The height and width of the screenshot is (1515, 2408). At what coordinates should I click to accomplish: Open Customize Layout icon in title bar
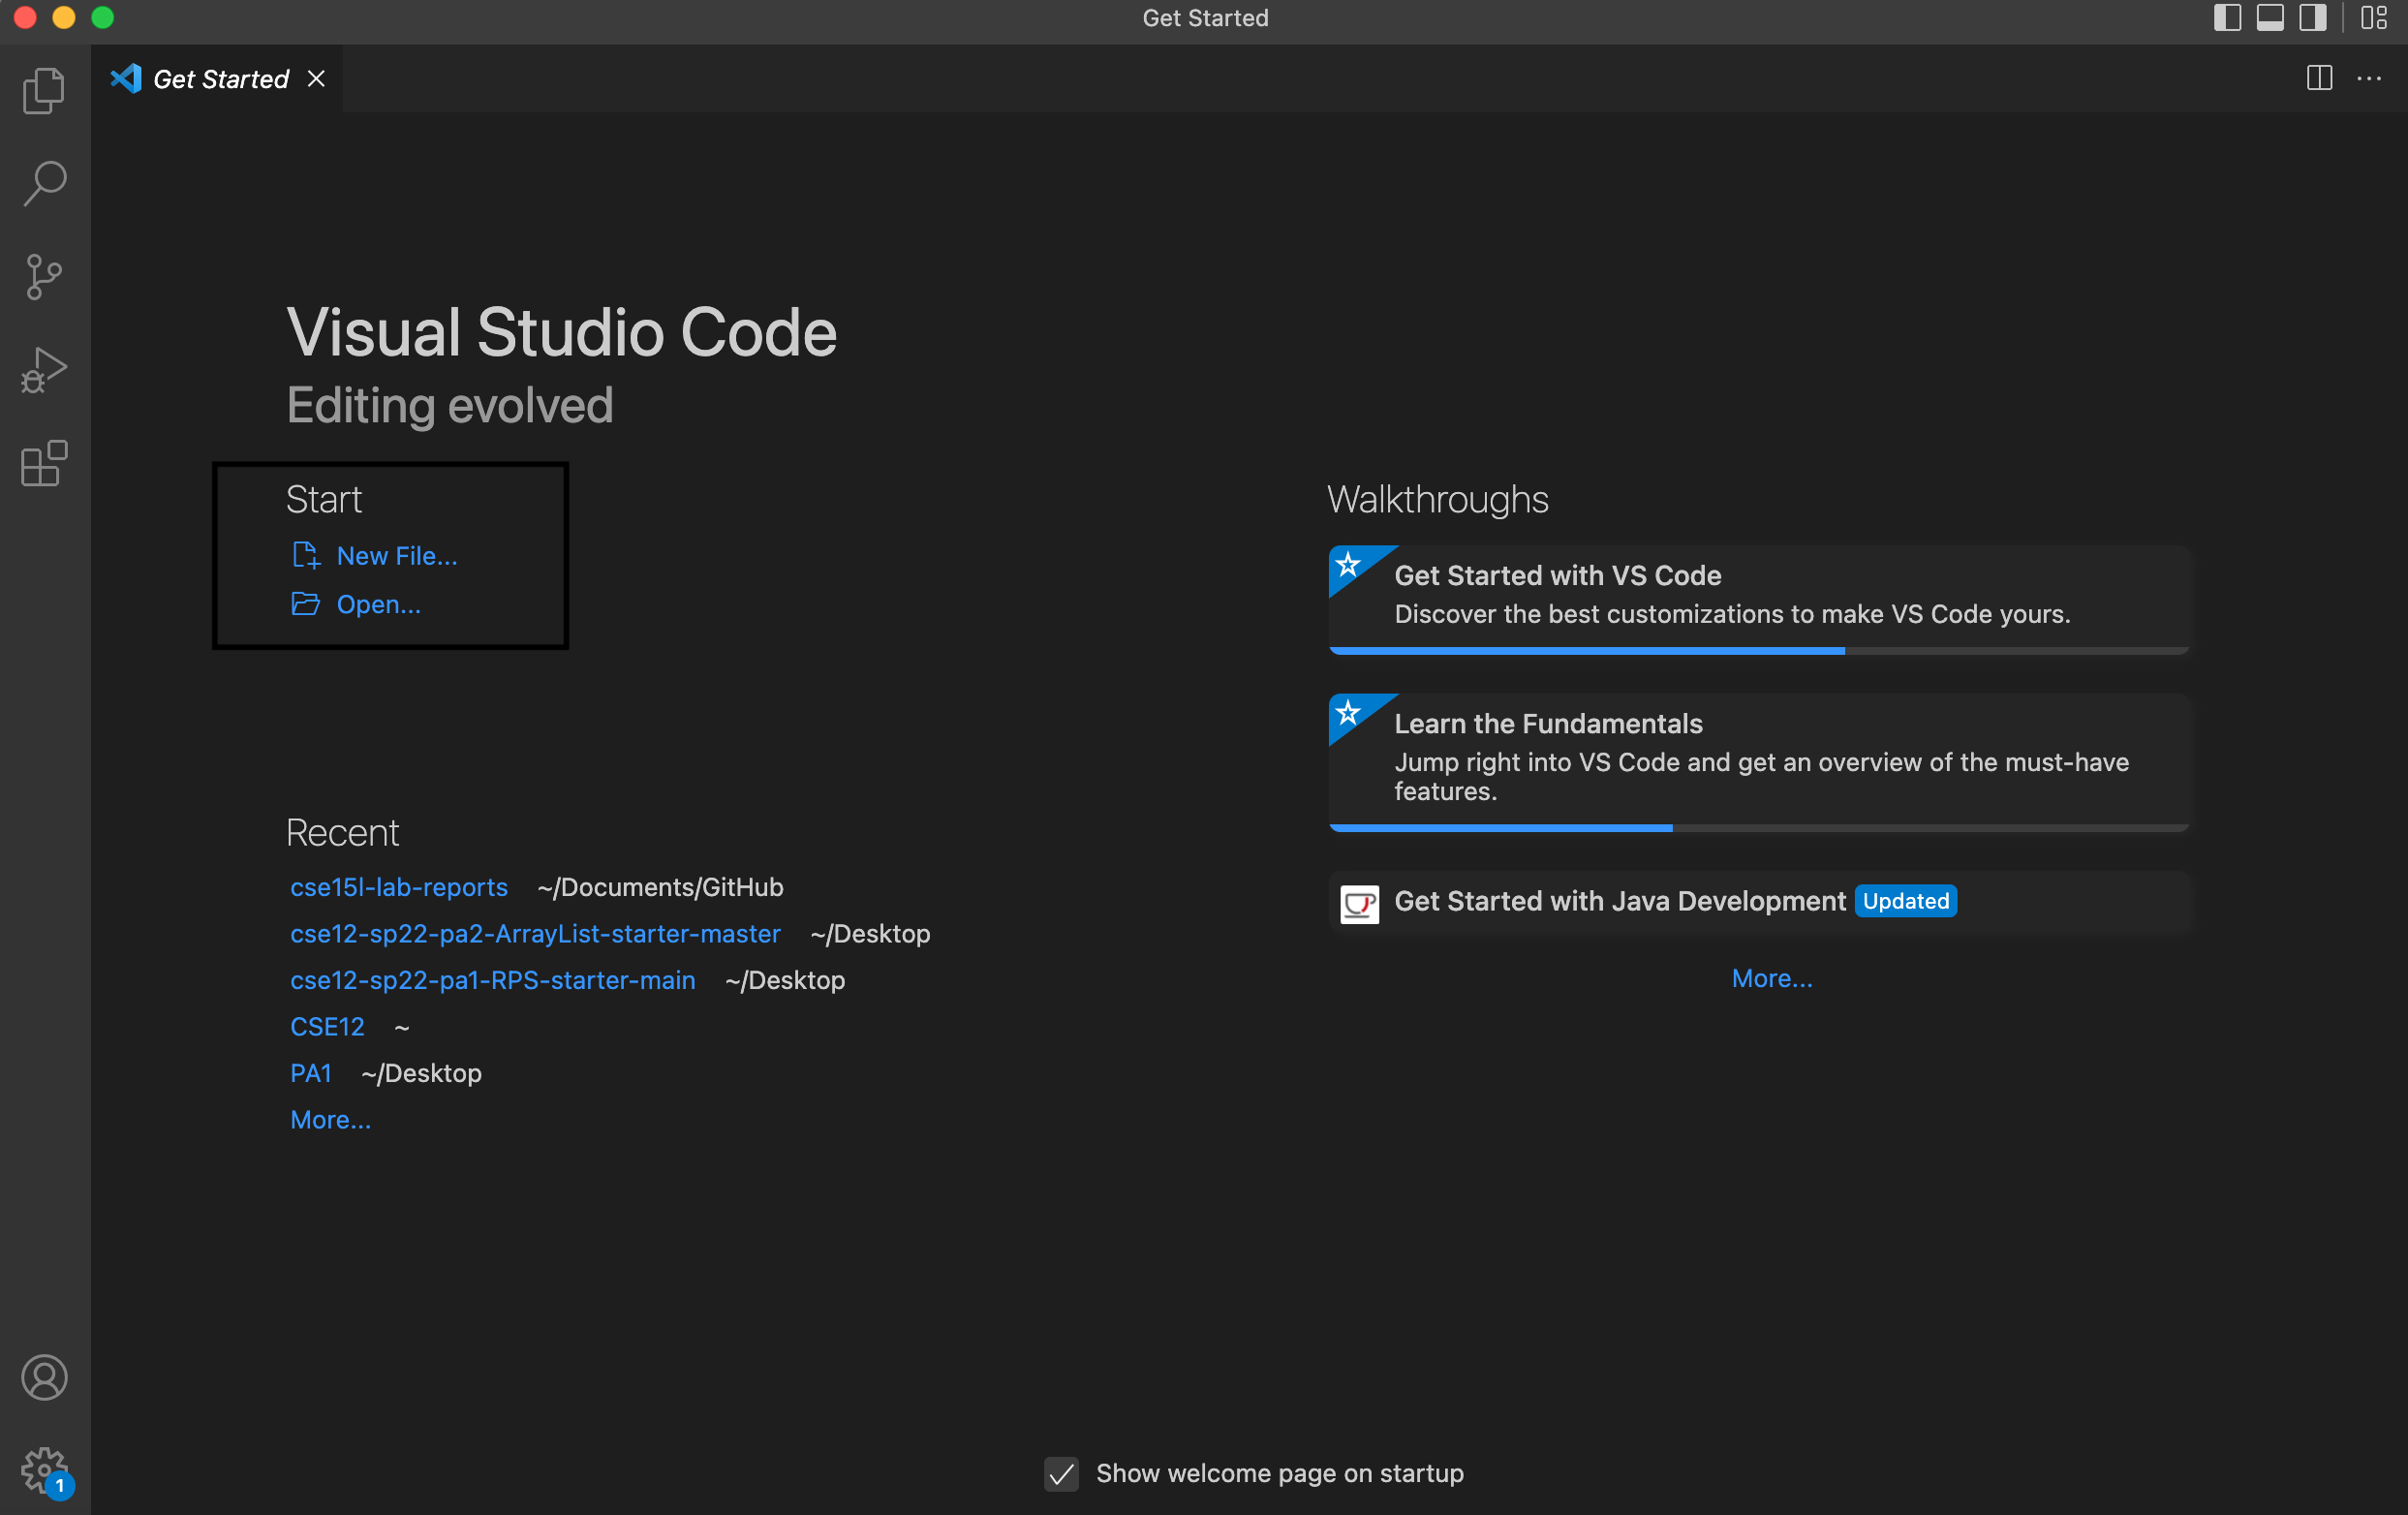(x=2374, y=18)
